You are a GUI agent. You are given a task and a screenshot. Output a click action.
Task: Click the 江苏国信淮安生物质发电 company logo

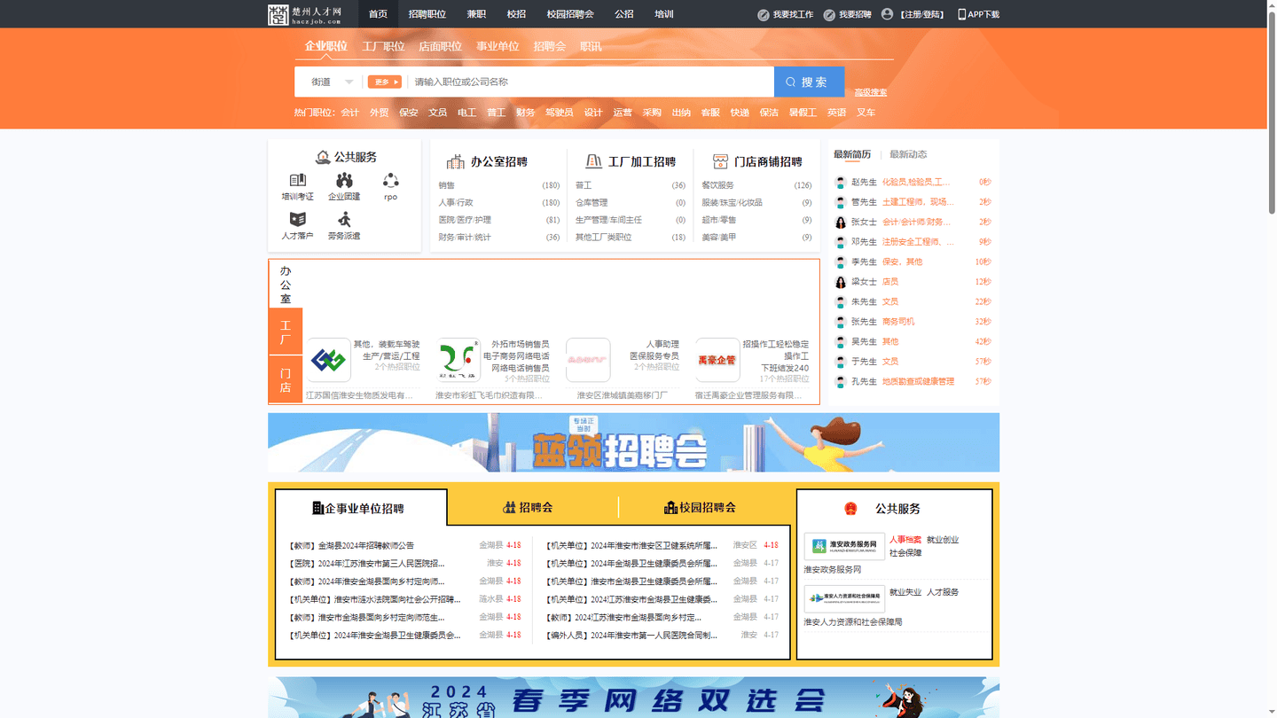[x=329, y=360]
